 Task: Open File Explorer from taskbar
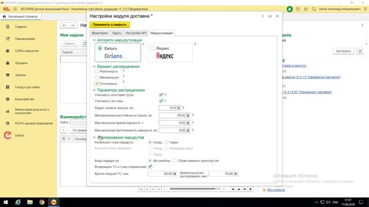[30, 202]
